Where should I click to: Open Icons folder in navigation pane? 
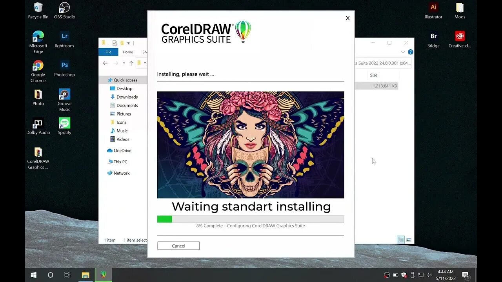tap(118, 122)
